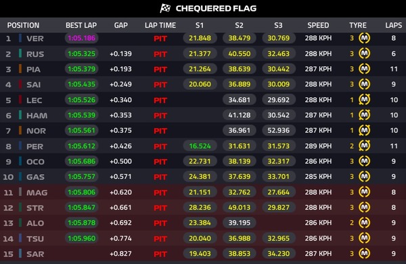This screenshot has width=406, height=264.
Task: Click the medium tyre icon for SAR
Action: click(364, 253)
